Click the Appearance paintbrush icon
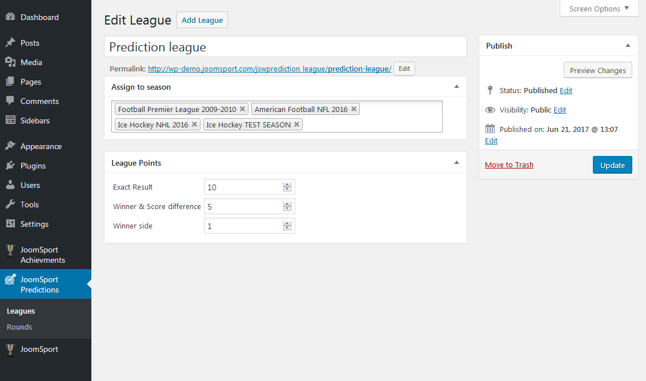The height and width of the screenshot is (381, 646). pyautogui.click(x=10, y=146)
